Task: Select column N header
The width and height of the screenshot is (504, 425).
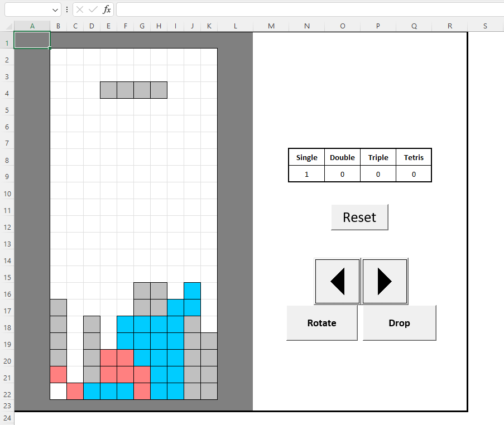Action: coord(307,26)
